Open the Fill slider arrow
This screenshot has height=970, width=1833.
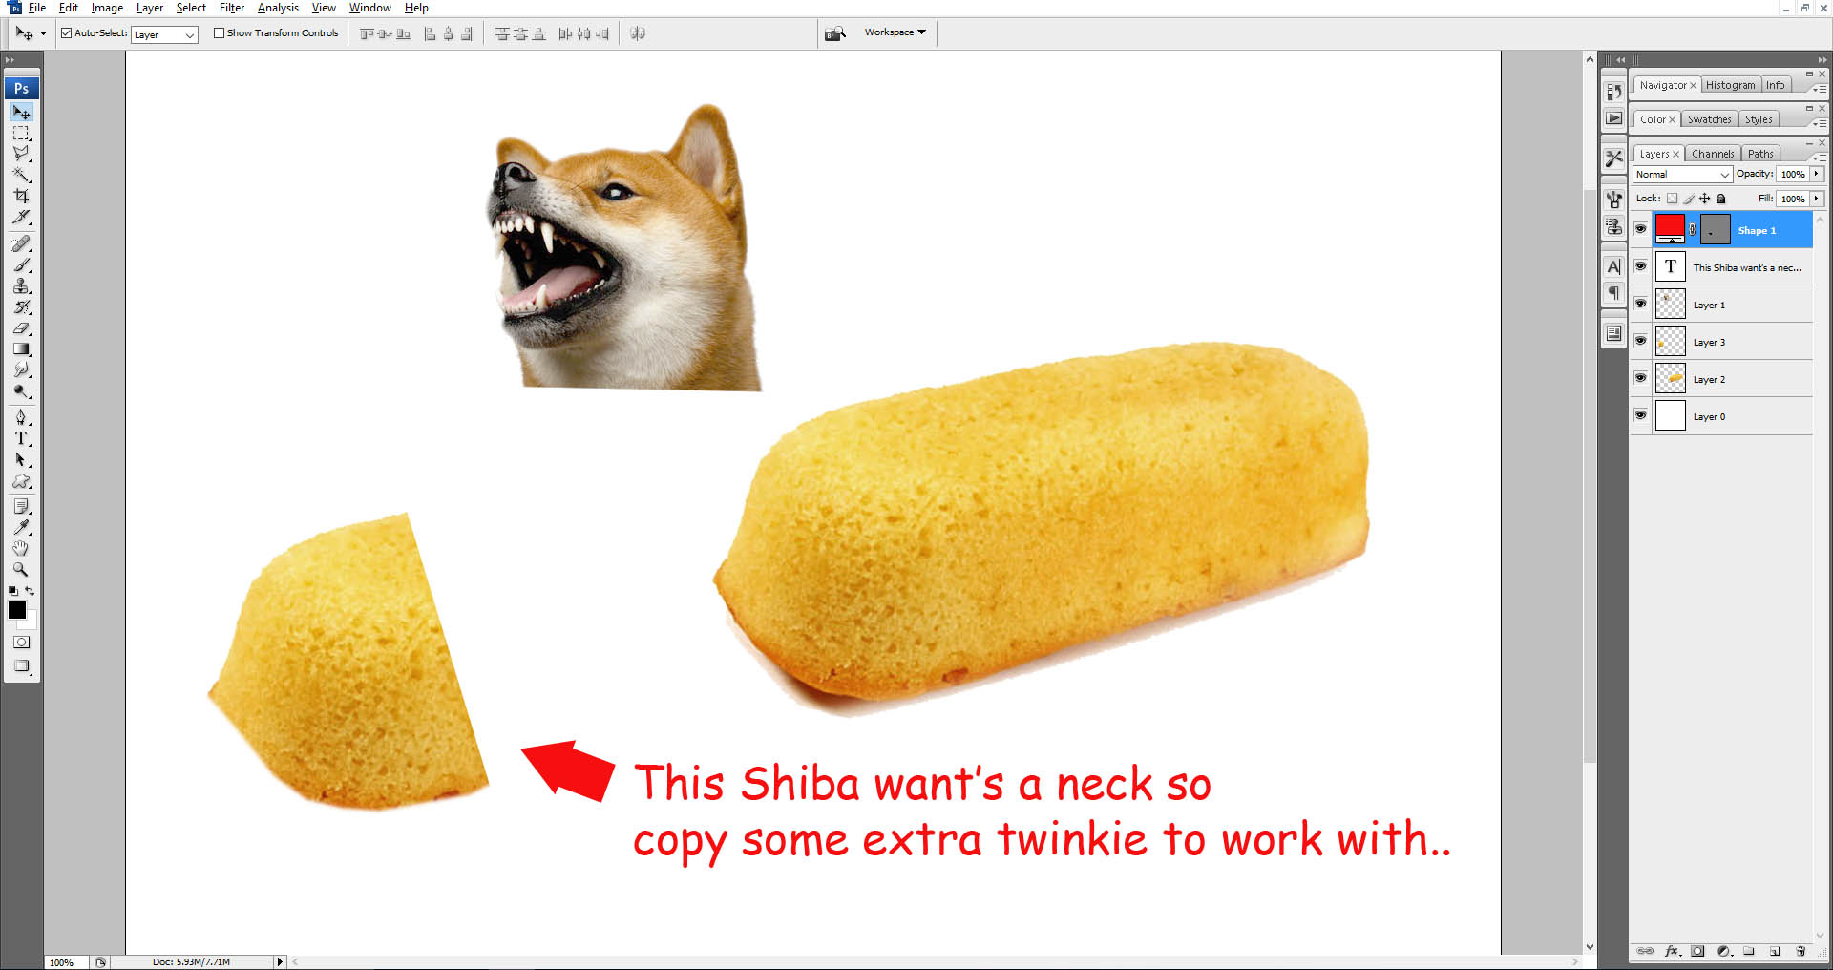[1816, 199]
